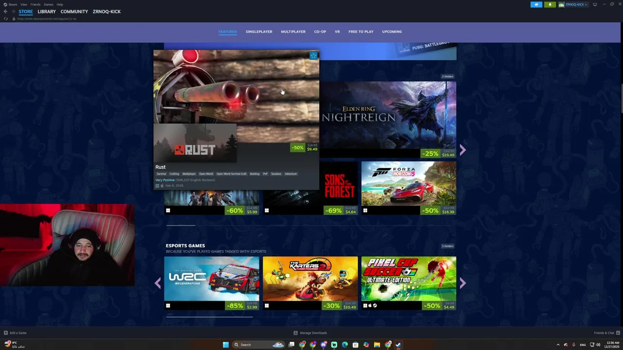
Task: Click the Crafting tag on Rust
Action: point(174,174)
